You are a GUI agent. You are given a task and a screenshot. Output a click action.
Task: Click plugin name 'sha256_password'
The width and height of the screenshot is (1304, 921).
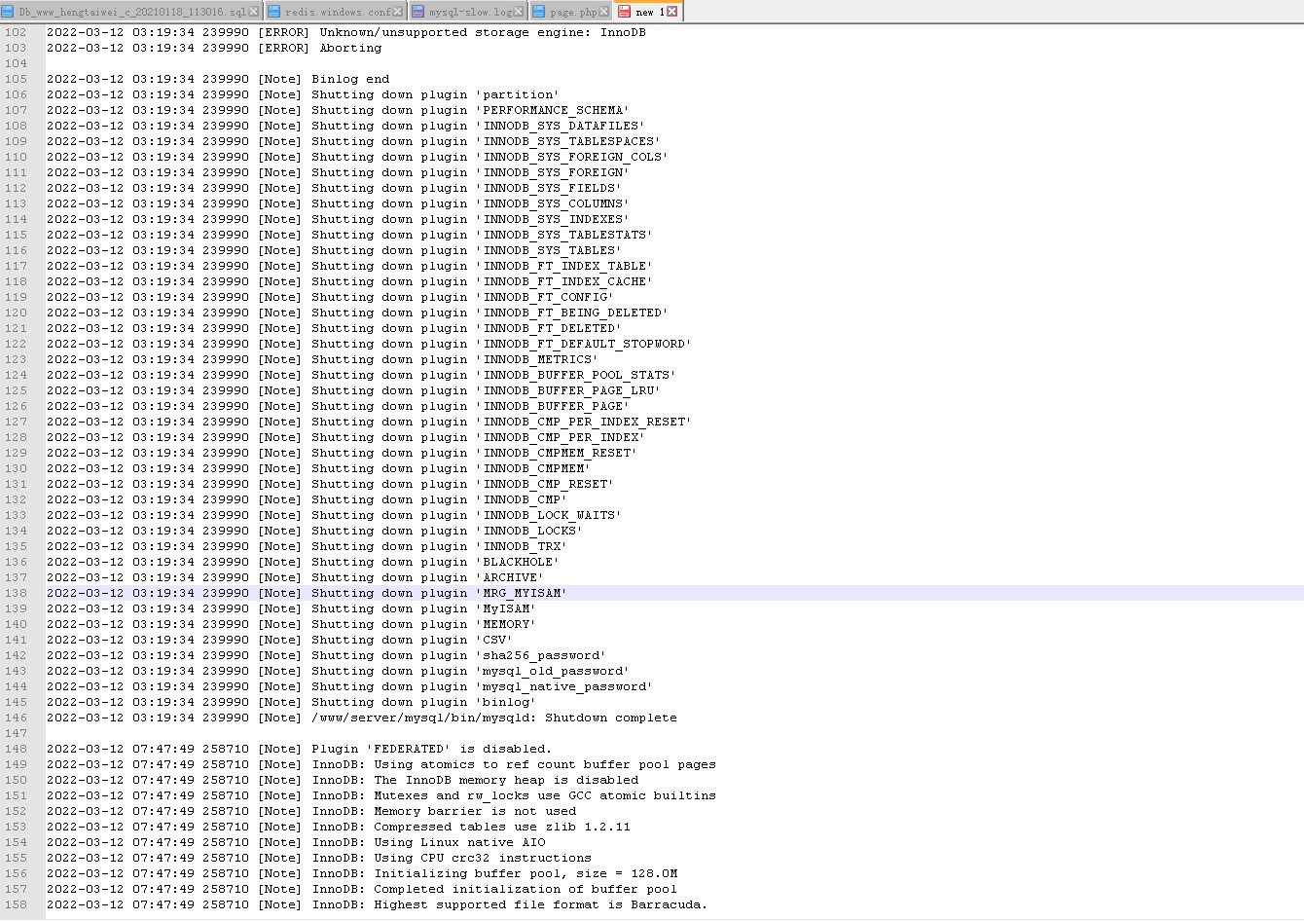[x=541, y=655]
